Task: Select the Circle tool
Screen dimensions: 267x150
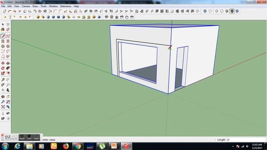Action: pos(3,46)
